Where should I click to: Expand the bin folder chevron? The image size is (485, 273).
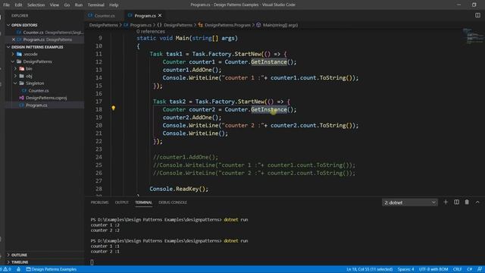(x=15, y=69)
